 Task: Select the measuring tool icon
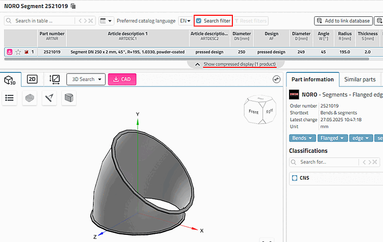click(x=49, y=98)
